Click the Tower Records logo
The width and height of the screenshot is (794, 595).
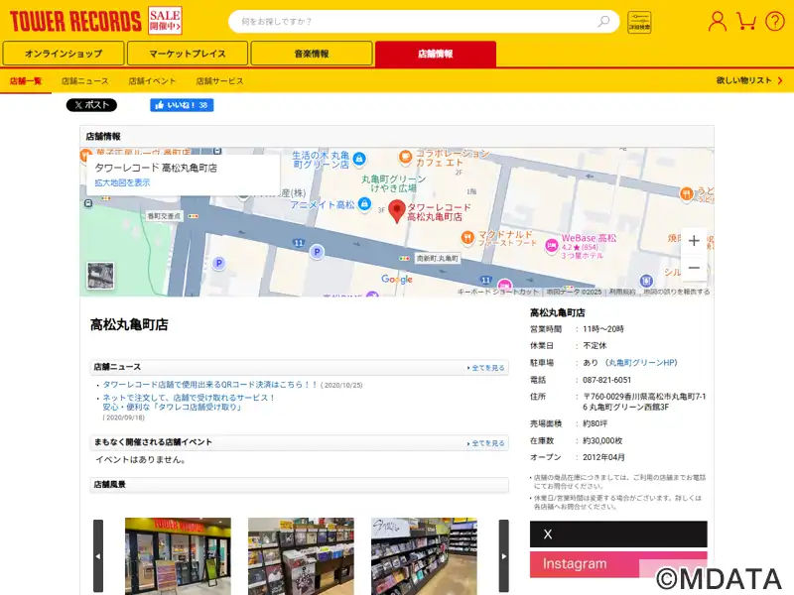tap(75, 21)
